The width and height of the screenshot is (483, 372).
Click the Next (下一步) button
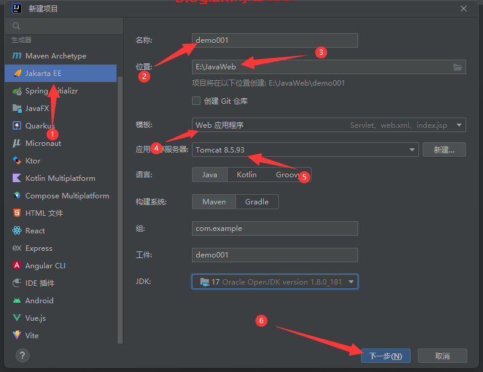click(386, 356)
